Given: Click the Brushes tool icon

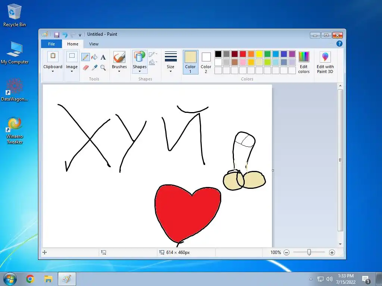Looking at the screenshot, I should [x=119, y=57].
